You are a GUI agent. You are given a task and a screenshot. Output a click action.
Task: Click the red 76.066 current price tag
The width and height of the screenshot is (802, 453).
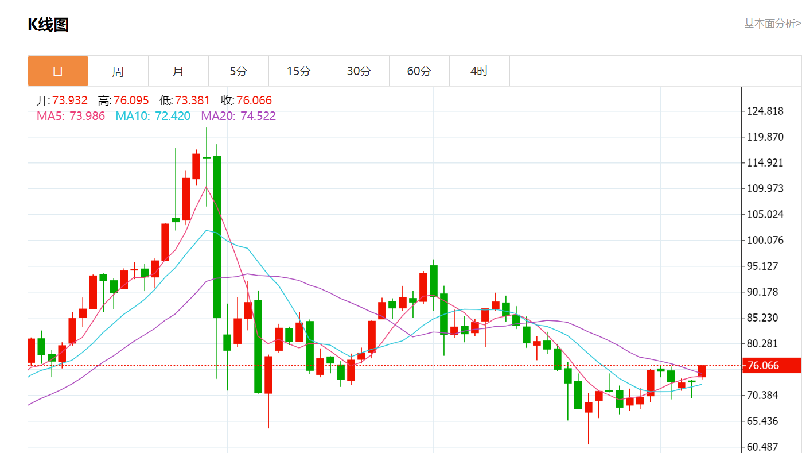[x=770, y=366]
